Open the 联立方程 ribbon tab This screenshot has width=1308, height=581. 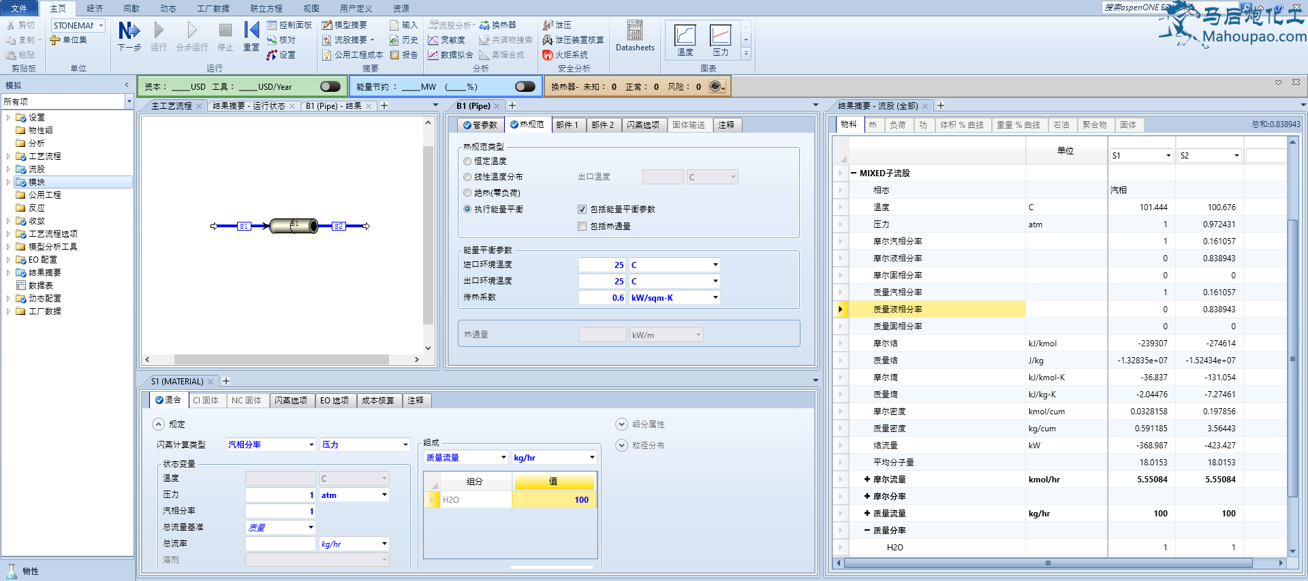tap(266, 8)
